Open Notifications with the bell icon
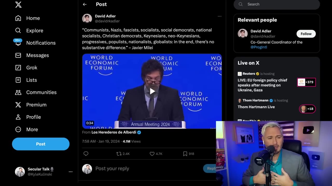The width and height of the screenshot is (332, 186). [18, 43]
